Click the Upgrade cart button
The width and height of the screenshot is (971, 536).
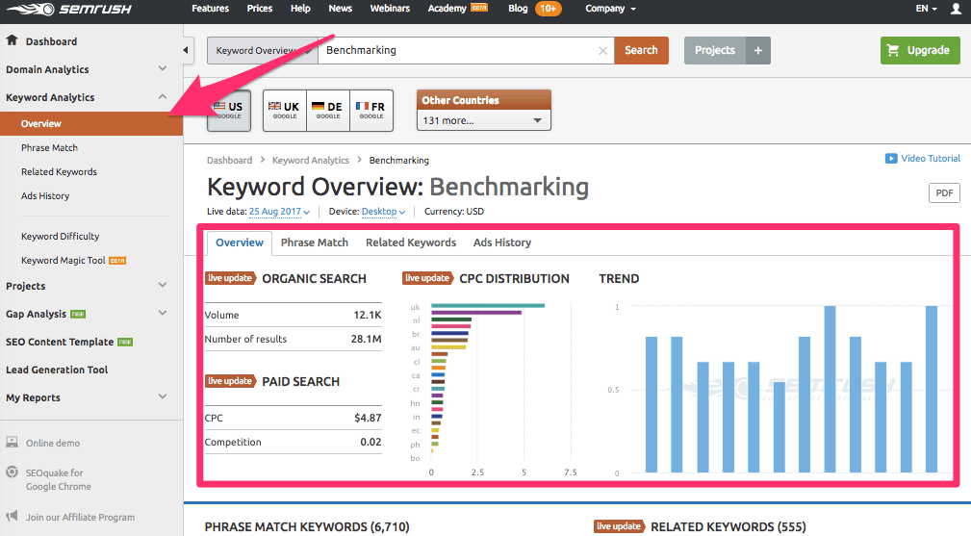click(920, 50)
